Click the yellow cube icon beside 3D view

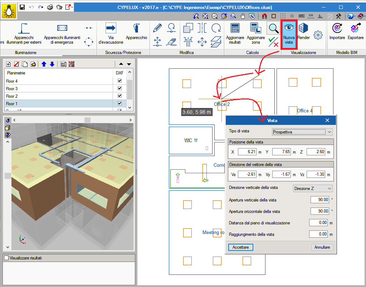coord(8,128)
